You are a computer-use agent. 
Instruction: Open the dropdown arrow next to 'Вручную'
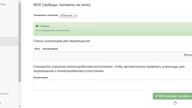pyautogui.click(x=76, y=15)
